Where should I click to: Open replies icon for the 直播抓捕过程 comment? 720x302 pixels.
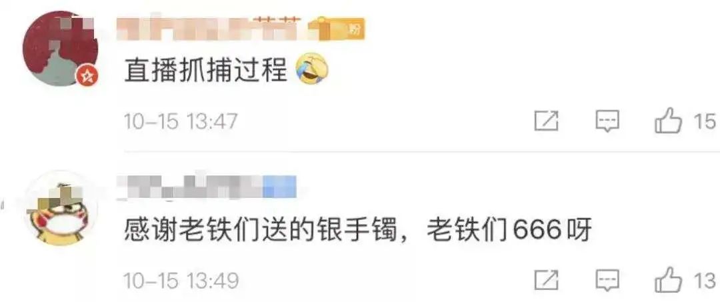pyautogui.click(x=607, y=121)
